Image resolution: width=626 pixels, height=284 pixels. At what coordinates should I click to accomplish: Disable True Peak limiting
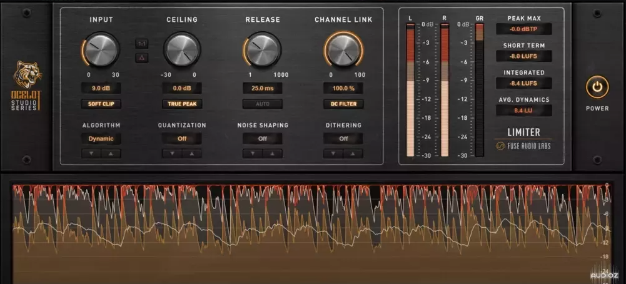coord(182,104)
